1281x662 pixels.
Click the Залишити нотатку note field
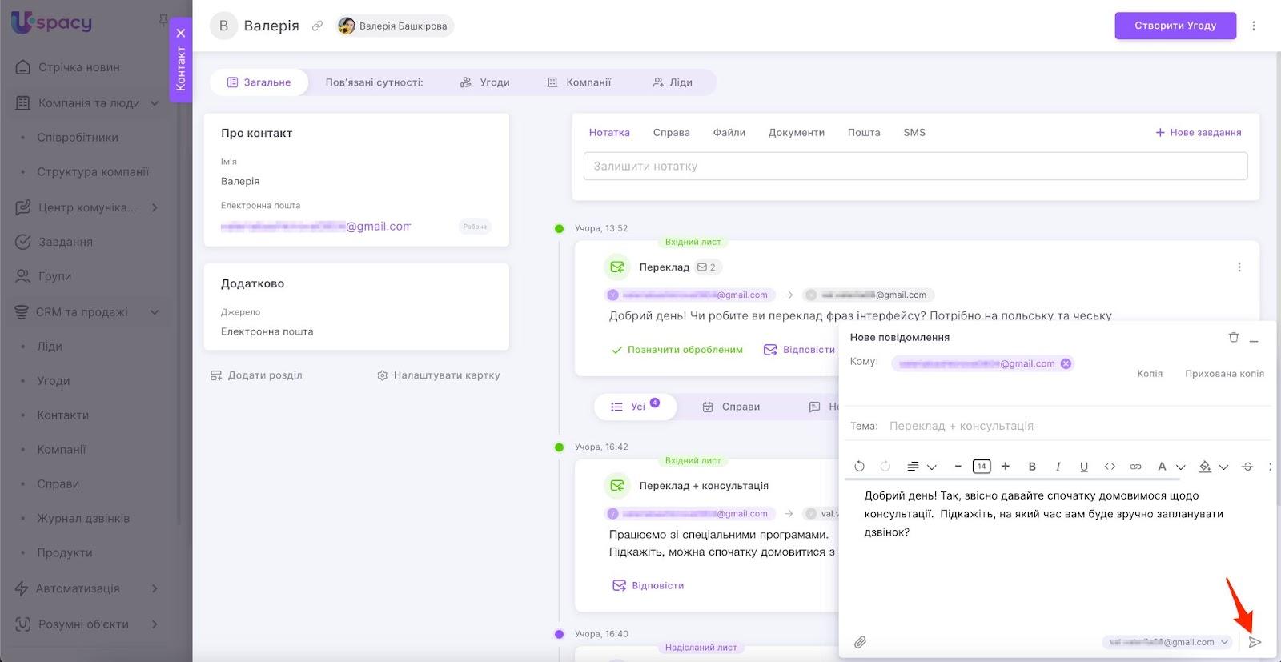pos(915,167)
